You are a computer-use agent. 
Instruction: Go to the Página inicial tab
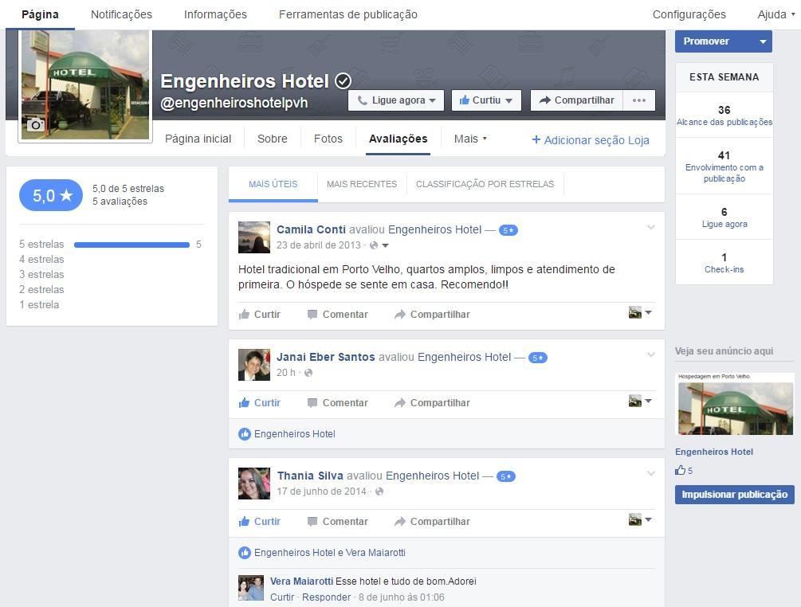198,139
